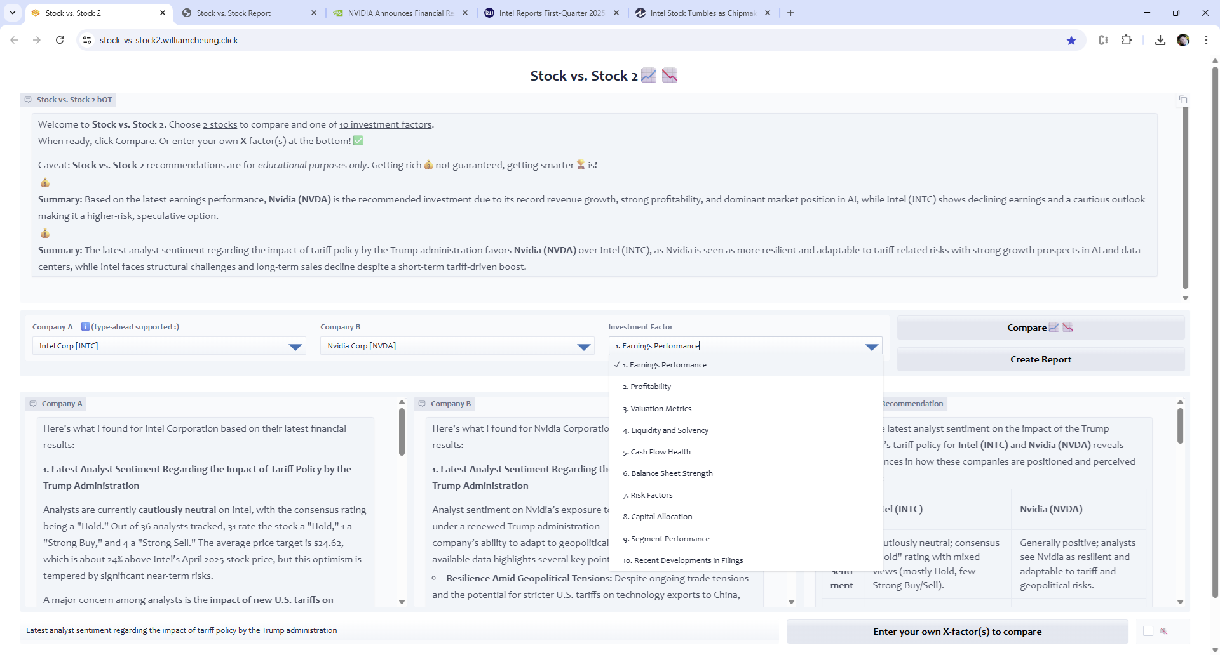Select 2. Profitability option
This screenshot has height=655, width=1220.
pyautogui.click(x=746, y=387)
